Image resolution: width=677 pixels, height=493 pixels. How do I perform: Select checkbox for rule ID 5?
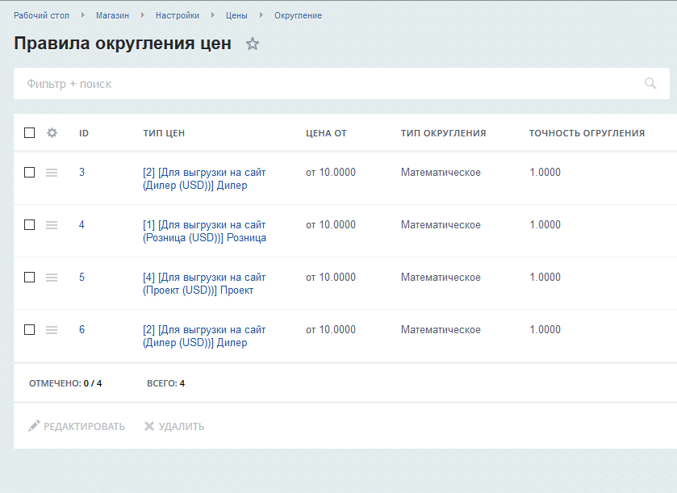[x=30, y=278]
